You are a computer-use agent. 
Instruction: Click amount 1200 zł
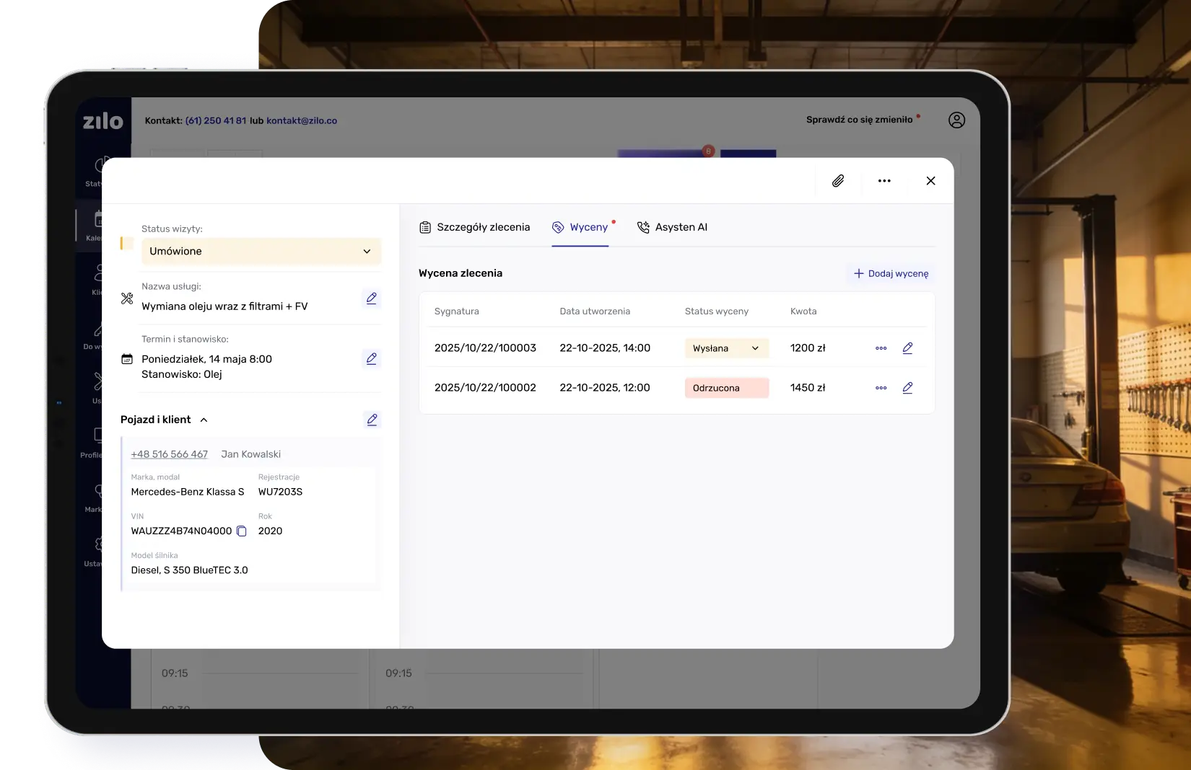808,348
